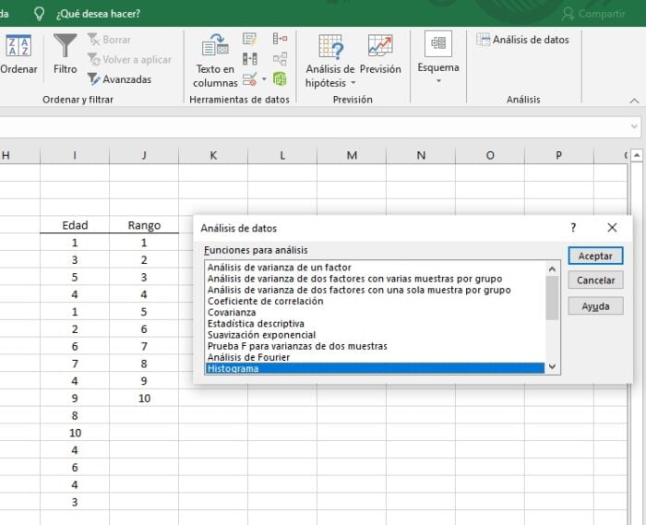This screenshot has width=646, height=525.
Task: Click the Cancelar button
Action: coord(596,280)
